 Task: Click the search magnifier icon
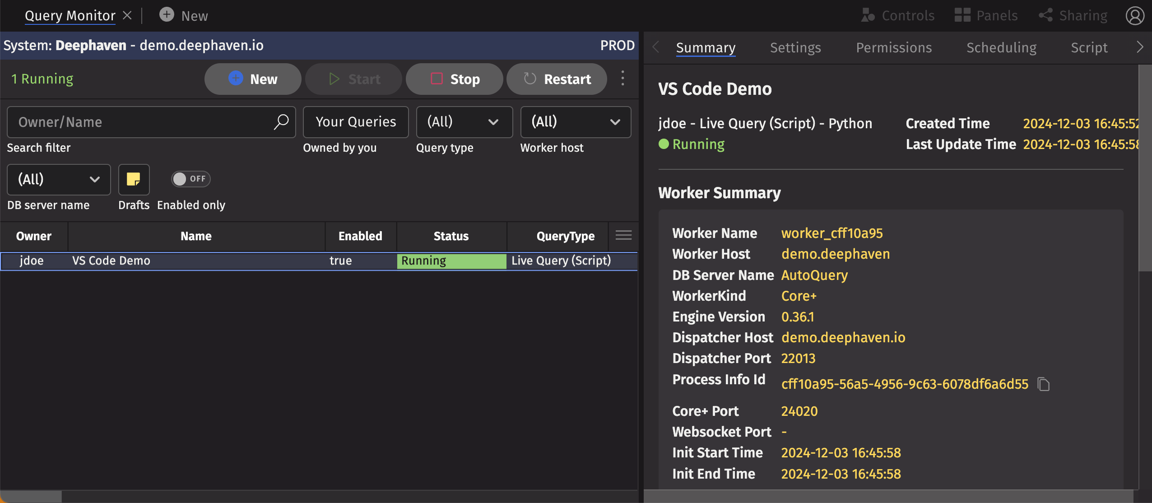[x=281, y=121]
